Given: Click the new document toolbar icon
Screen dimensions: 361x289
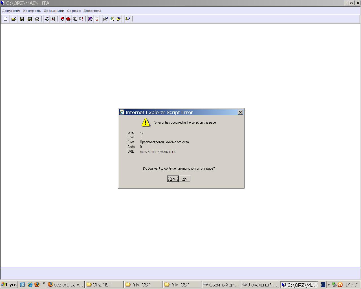Looking at the screenshot, I should 5,19.
